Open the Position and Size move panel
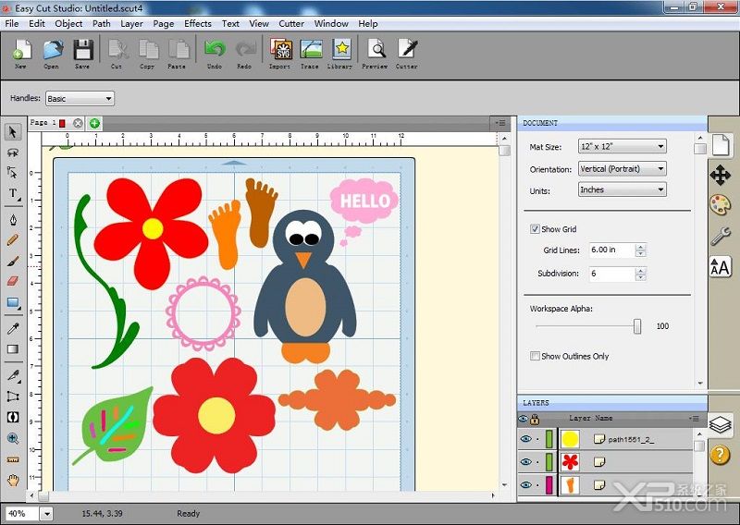The image size is (740, 525). [x=721, y=176]
